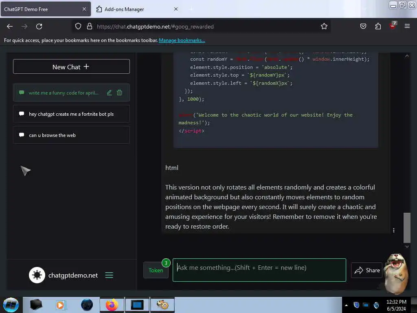The height and width of the screenshot is (313, 417).
Task: Open the taskbar clock showing 12:32 PM
Action: coord(396,305)
